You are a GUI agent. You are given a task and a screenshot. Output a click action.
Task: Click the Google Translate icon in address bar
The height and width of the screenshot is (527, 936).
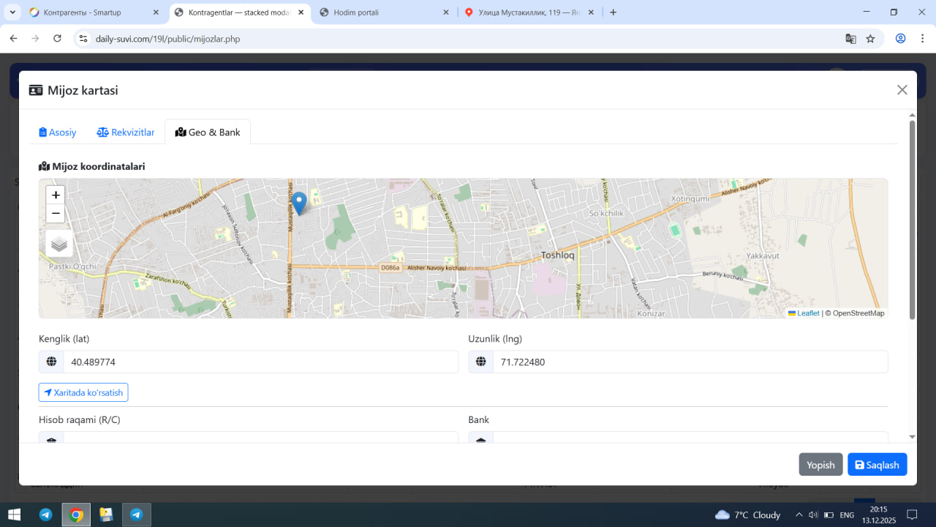pos(850,39)
